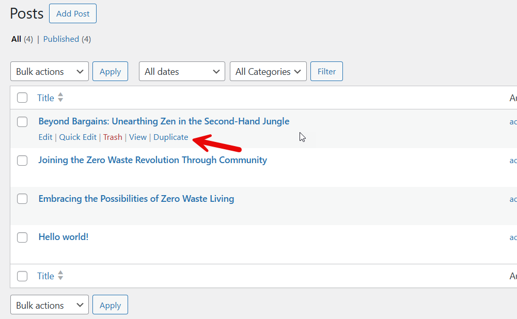Open the bottom Bulk actions dropdown
This screenshot has width=517, height=319.
point(50,305)
